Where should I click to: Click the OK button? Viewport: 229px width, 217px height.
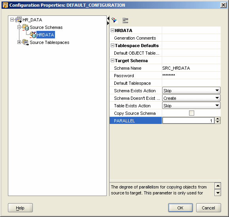pyautogui.click(x=180, y=207)
